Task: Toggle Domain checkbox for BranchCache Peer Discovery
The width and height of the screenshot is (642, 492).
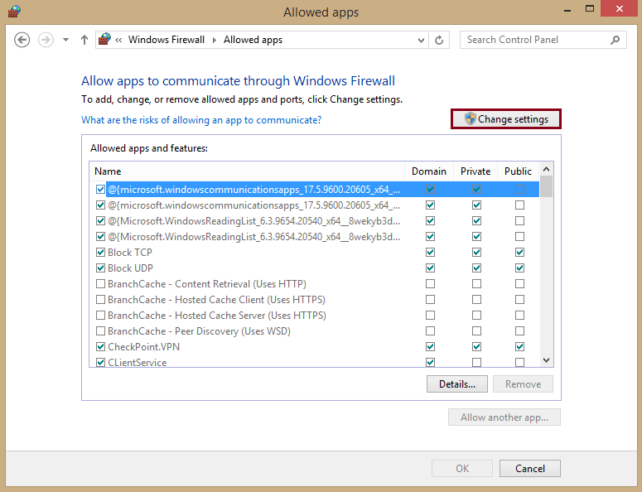Action: tap(430, 330)
